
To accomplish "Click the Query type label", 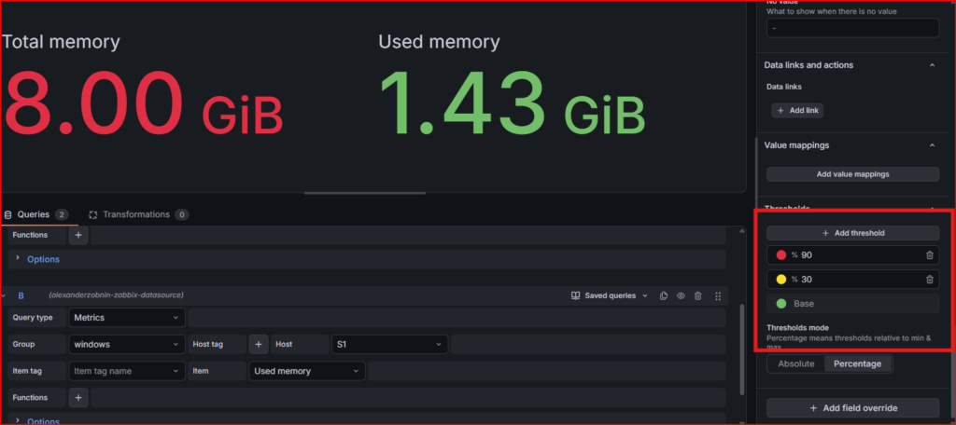I will pos(33,317).
